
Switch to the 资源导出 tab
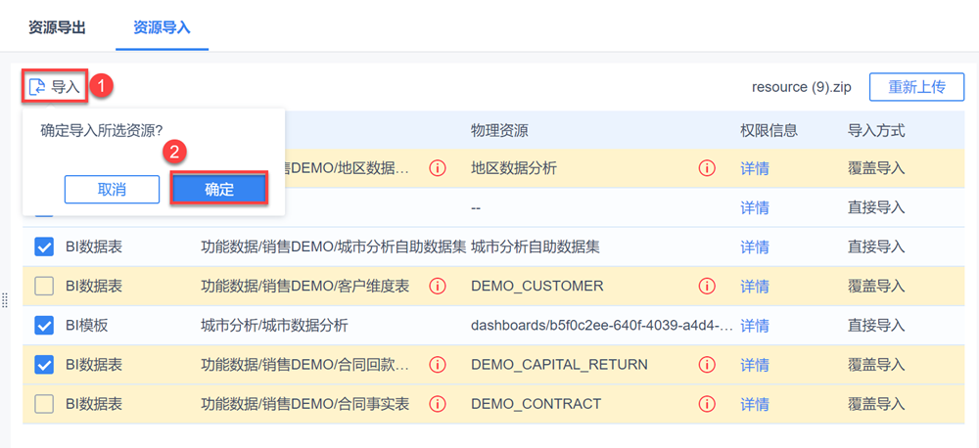click(57, 27)
